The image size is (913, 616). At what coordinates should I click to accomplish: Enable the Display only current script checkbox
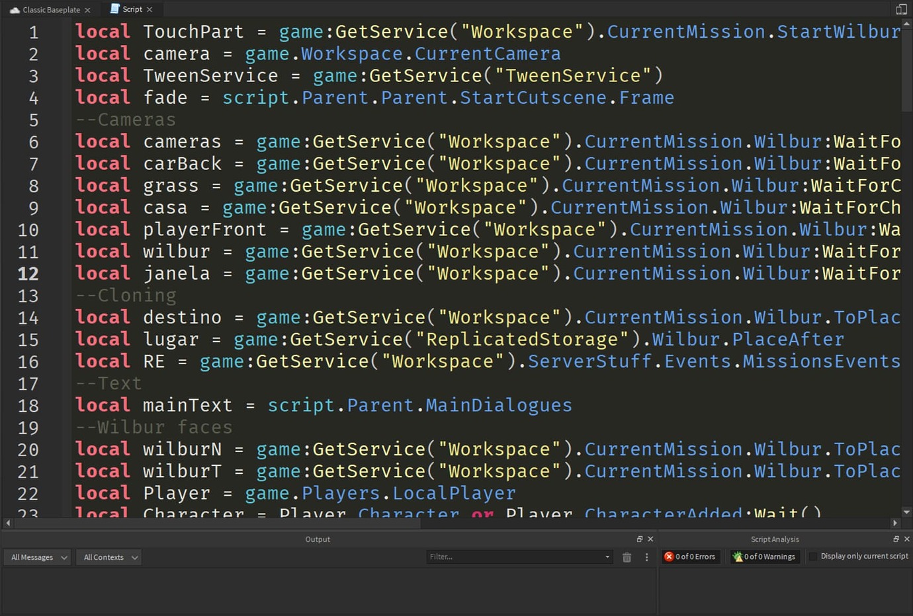click(x=813, y=556)
